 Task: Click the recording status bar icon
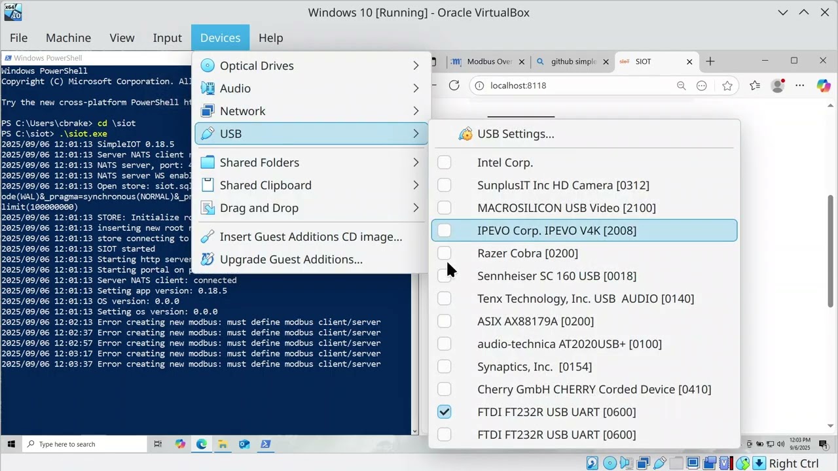[710, 463]
